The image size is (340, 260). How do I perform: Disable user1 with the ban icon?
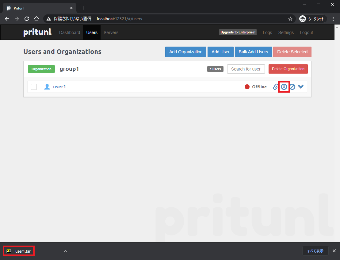[x=292, y=87]
